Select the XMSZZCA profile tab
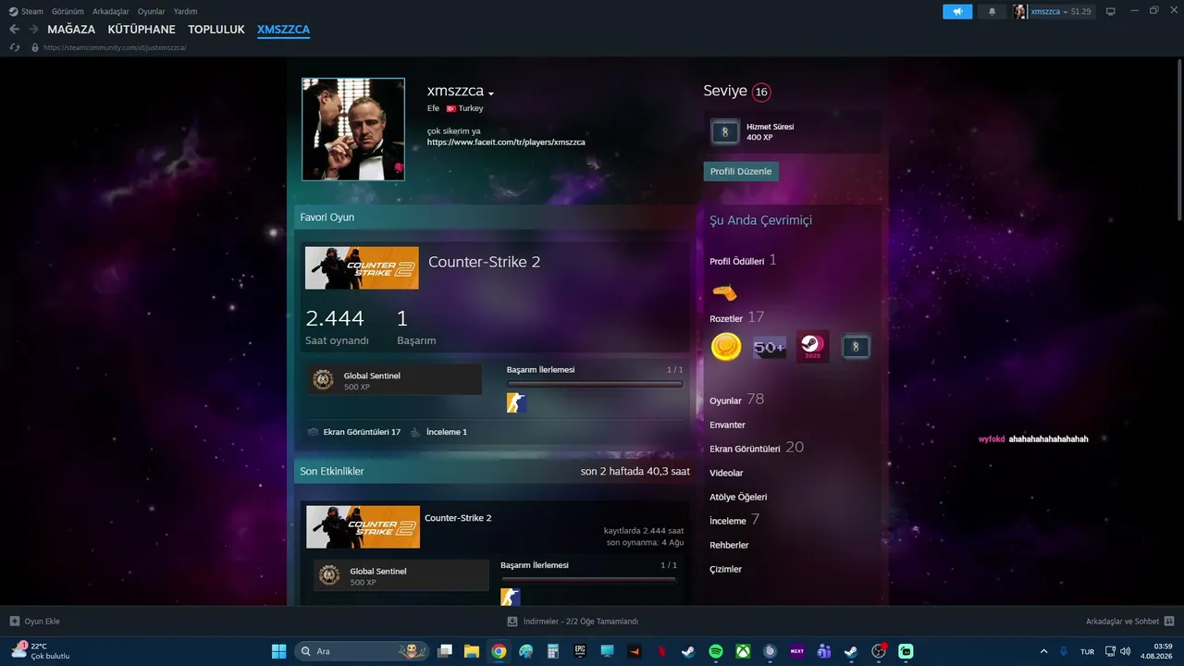The width and height of the screenshot is (1184, 666). (283, 30)
